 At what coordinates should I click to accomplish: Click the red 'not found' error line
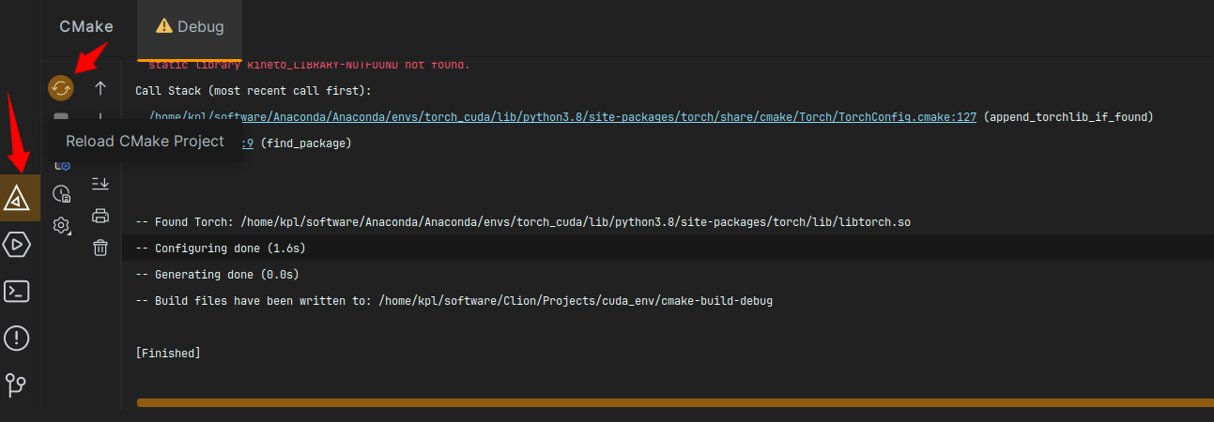(309, 65)
